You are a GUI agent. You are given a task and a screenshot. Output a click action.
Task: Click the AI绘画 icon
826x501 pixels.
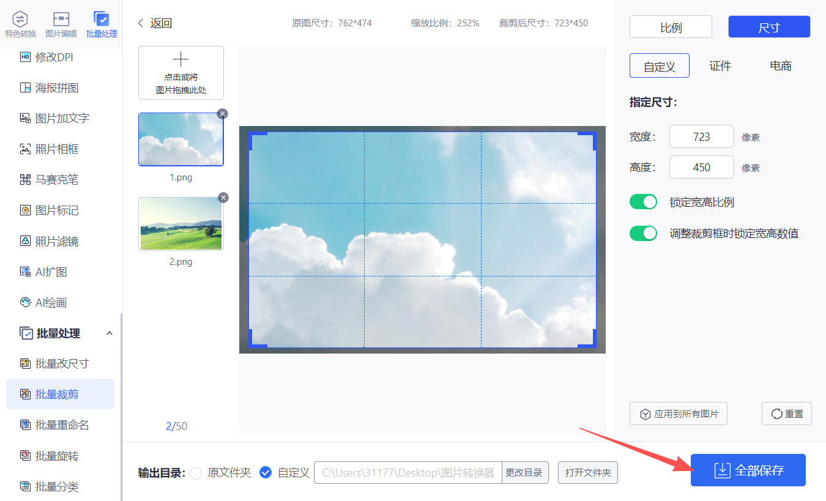pos(25,302)
